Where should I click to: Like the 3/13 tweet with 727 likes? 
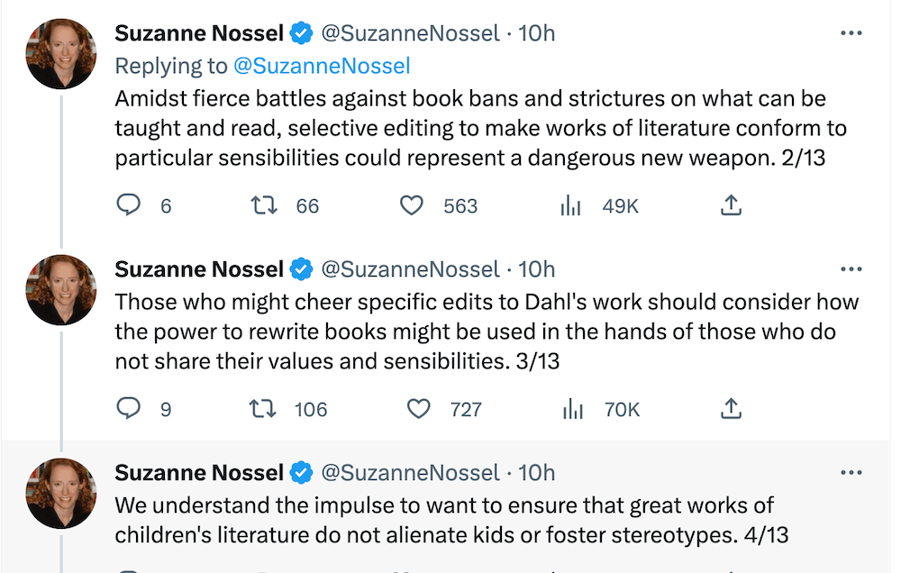click(x=419, y=410)
